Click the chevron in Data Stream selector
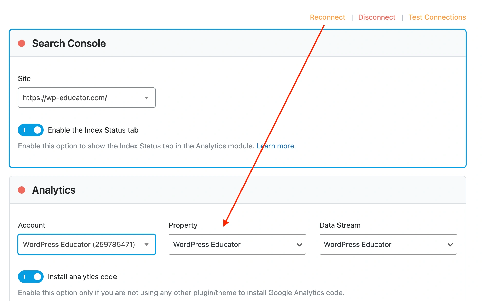 (x=450, y=245)
